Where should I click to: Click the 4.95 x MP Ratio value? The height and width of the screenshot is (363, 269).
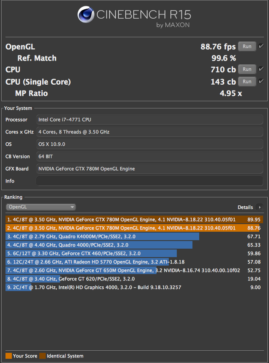tap(231, 93)
